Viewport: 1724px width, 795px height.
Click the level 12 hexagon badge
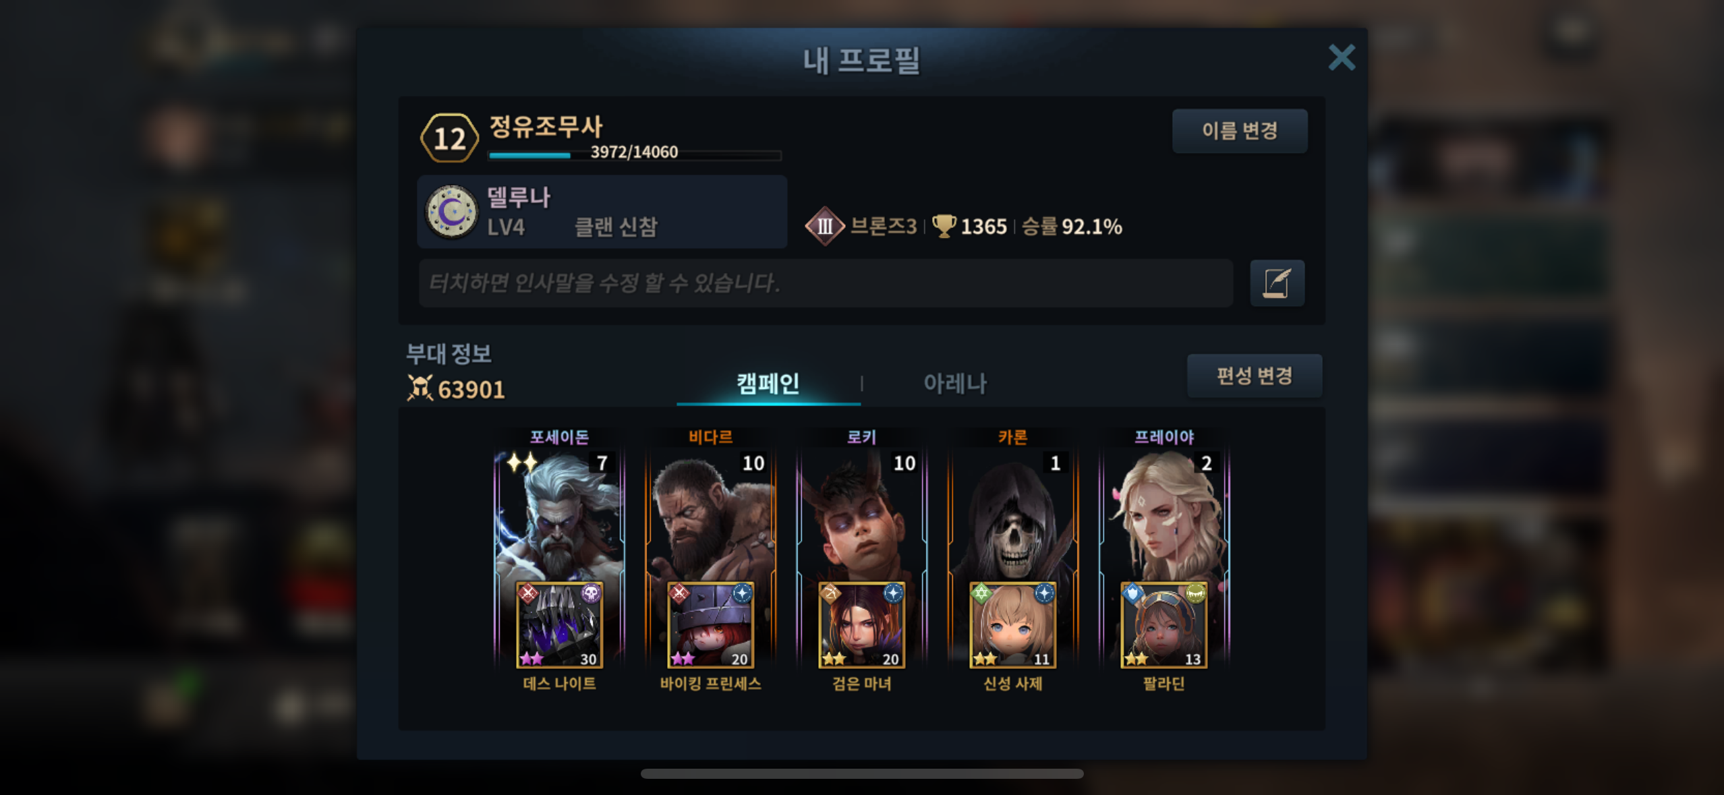449,138
